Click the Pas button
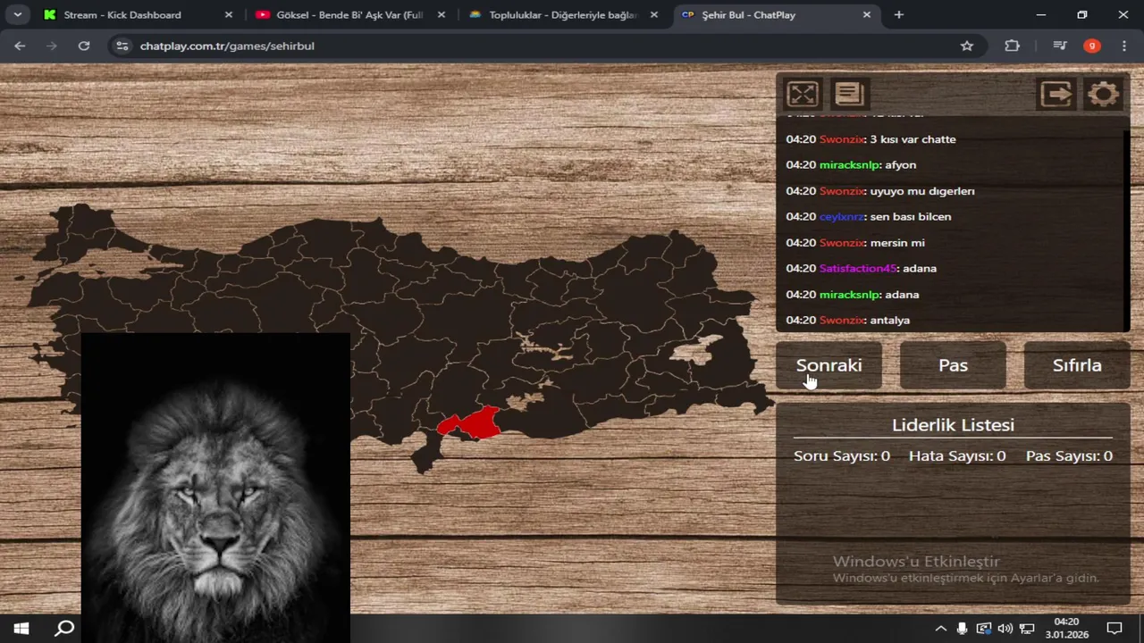The height and width of the screenshot is (643, 1144). tap(953, 365)
